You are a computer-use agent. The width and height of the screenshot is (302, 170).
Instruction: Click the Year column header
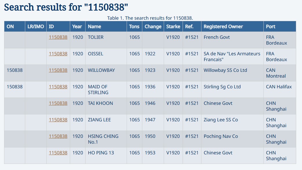(x=78, y=26)
